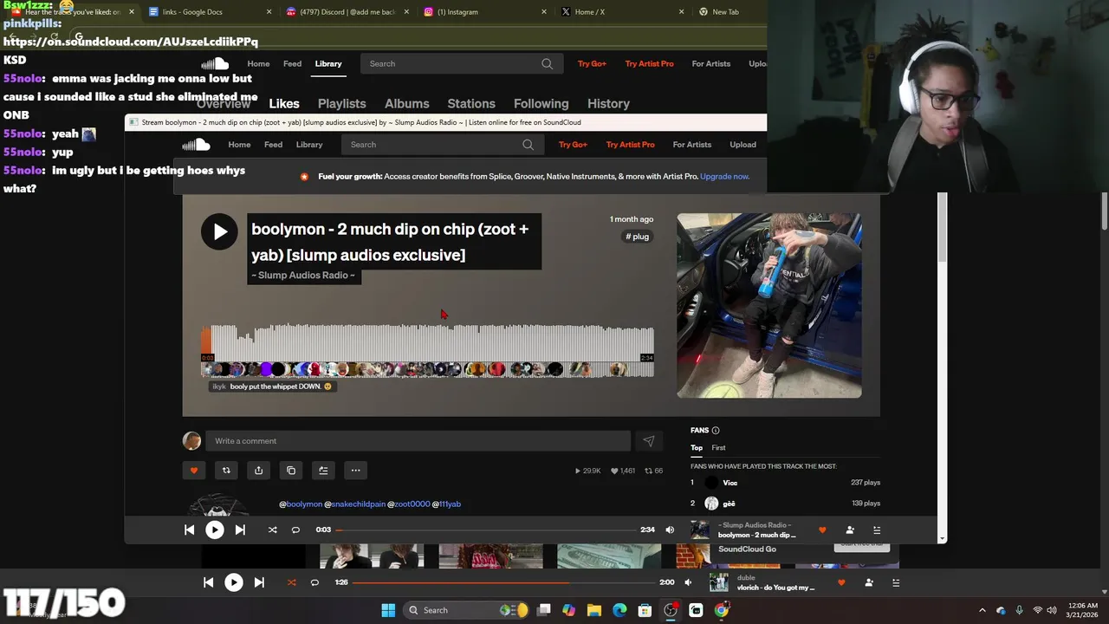The image size is (1109, 624).
Task: Copy the track link with the copy icon
Action: point(291,471)
